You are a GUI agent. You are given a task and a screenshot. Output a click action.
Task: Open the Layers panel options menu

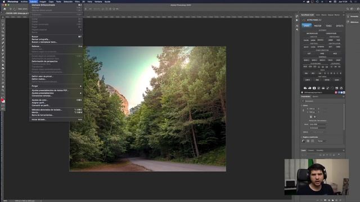344,150
